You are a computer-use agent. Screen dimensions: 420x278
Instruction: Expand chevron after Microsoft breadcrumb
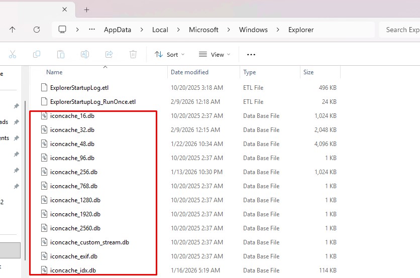pos(229,30)
